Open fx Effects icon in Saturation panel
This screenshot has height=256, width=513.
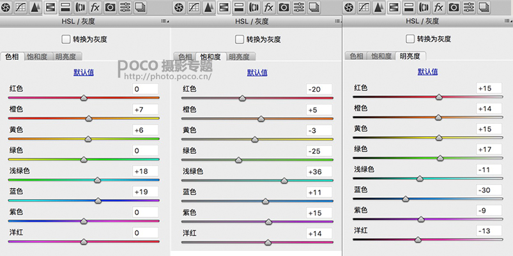click(269, 7)
